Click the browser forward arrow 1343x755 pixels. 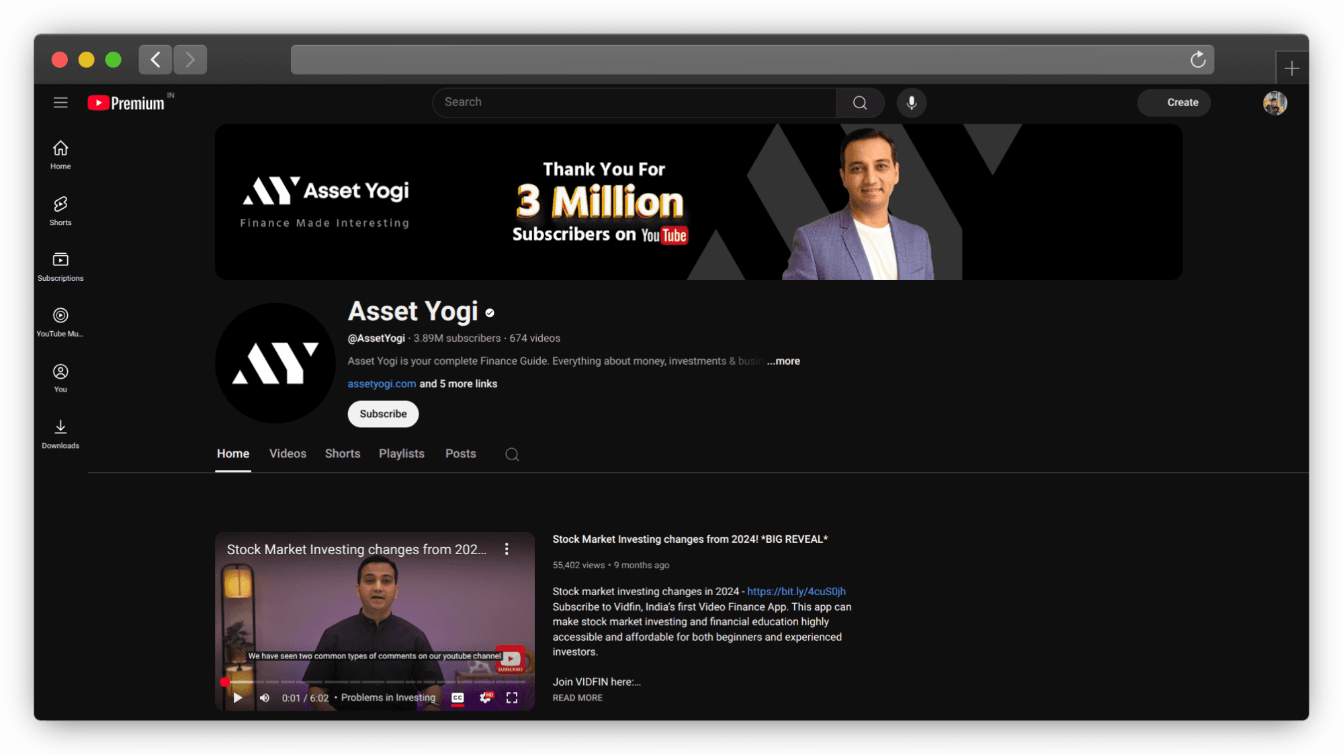190,60
